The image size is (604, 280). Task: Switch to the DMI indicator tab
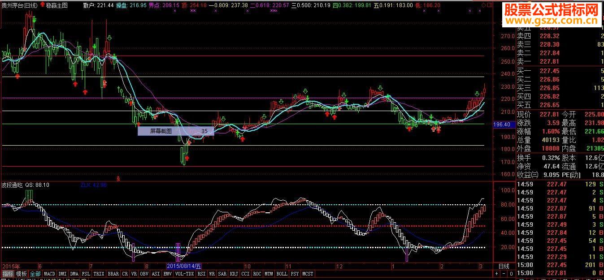[x=62, y=273]
